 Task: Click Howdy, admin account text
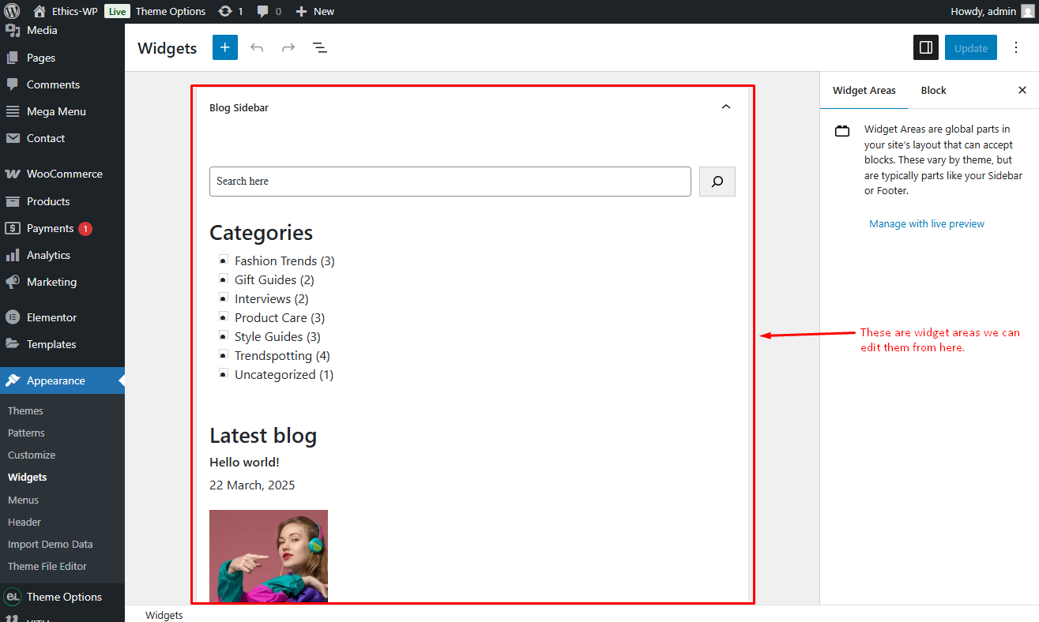tap(984, 11)
